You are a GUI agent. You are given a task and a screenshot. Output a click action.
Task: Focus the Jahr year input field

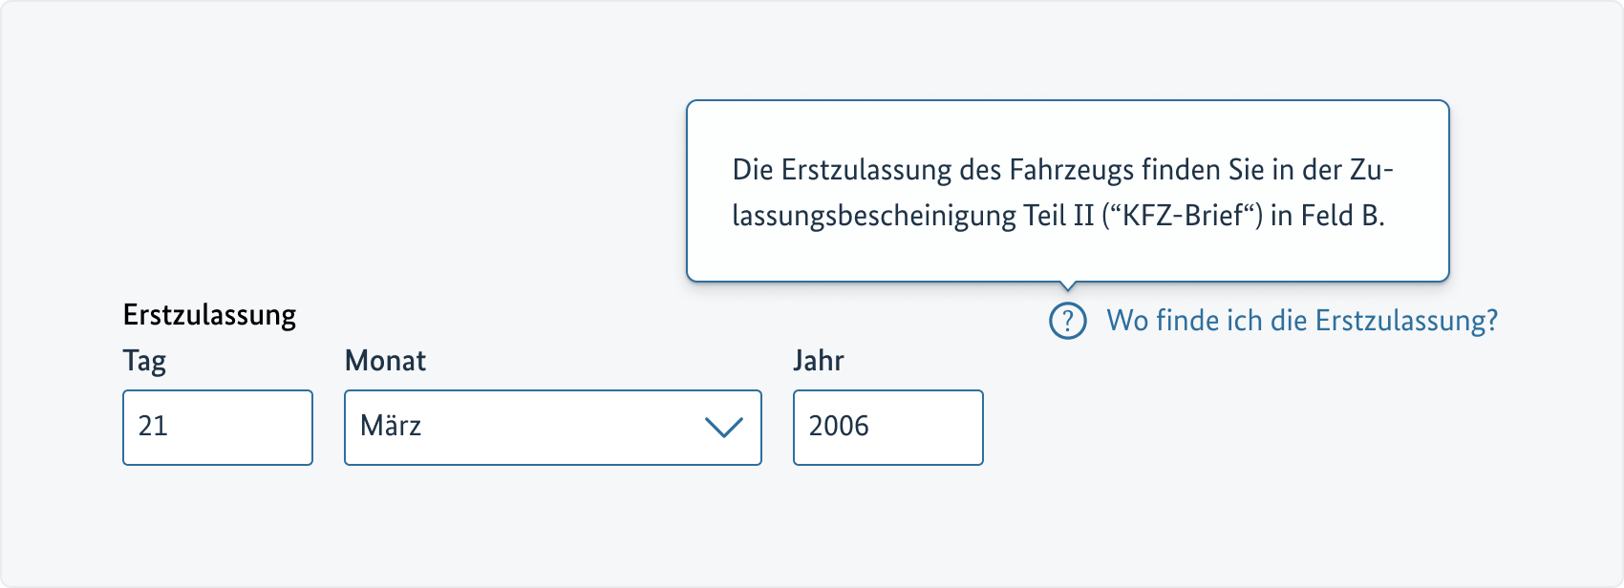tap(887, 427)
